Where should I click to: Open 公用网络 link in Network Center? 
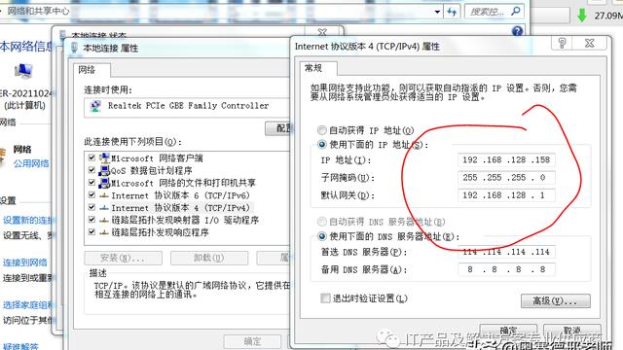tap(31, 163)
